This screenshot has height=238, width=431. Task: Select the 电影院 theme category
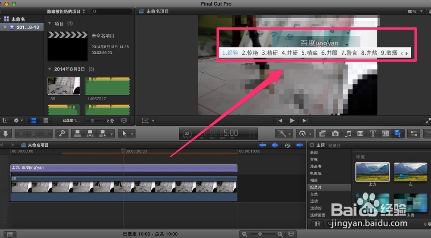tap(315, 173)
